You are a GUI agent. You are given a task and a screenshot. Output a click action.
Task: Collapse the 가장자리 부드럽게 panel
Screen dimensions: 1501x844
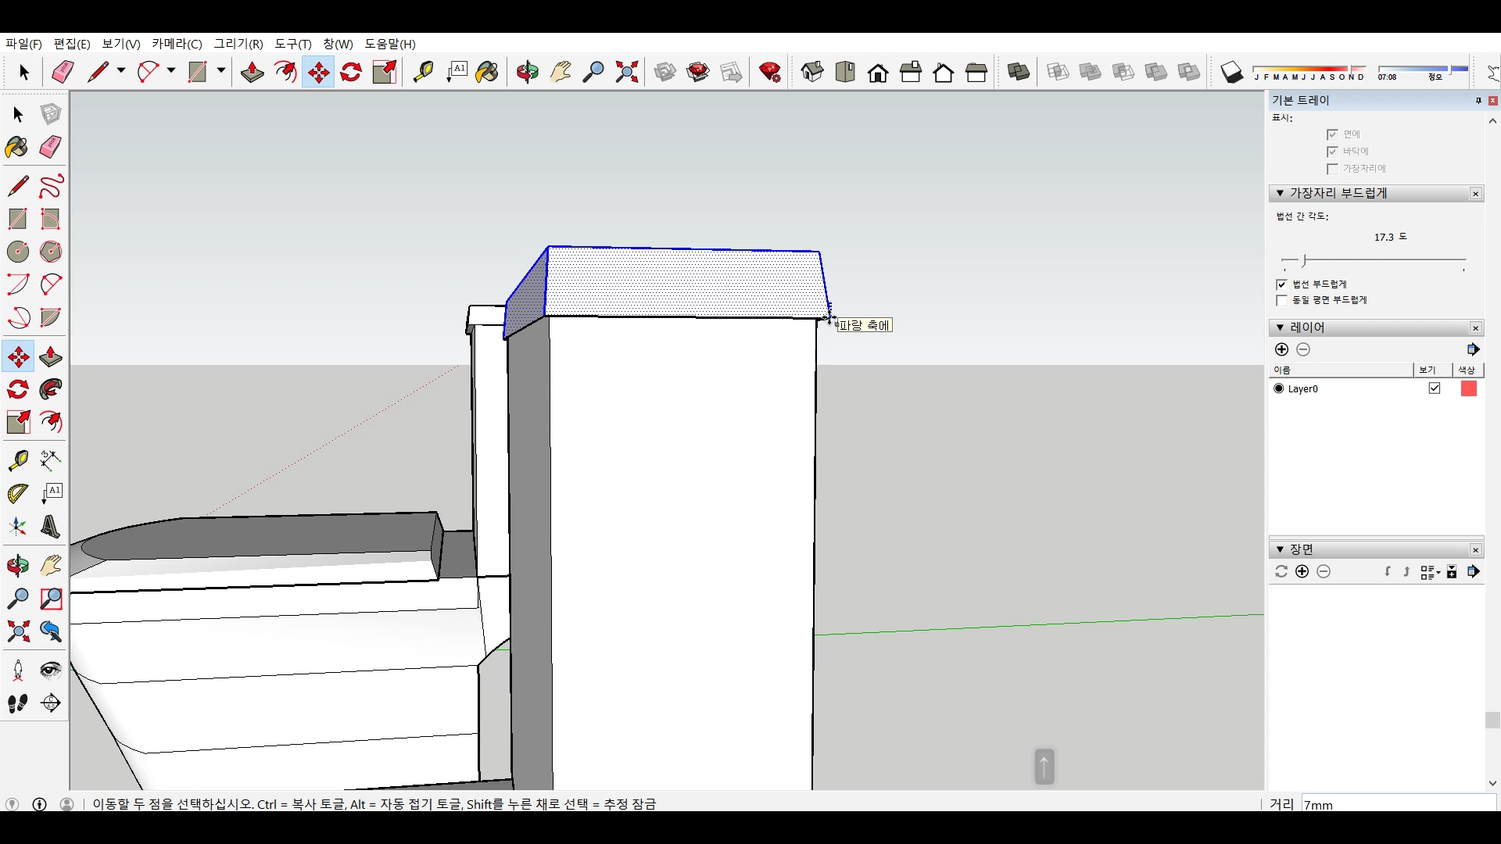[x=1280, y=193]
